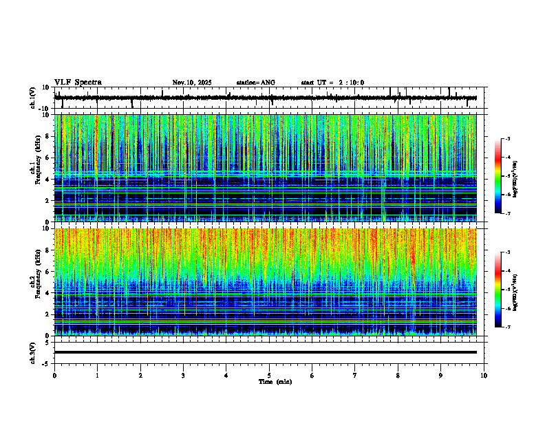545x421 pixels.
Task: Click the time axis tick label "5"
Action: [269, 376]
